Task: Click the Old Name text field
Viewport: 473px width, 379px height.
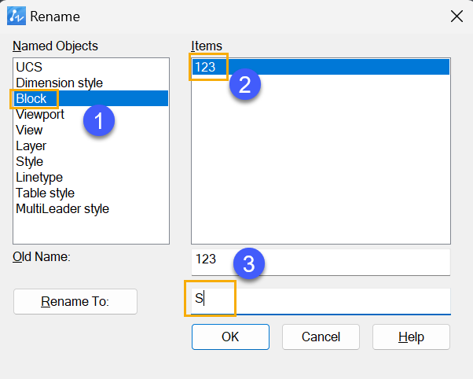Action: [321, 262]
